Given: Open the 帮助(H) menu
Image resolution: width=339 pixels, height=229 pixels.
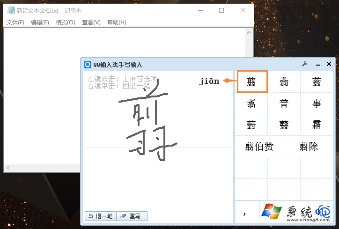Looking at the screenshot, I should pyautogui.click(x=117, y=22).
